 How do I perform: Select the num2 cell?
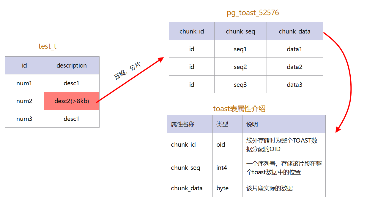pos(24,101)
